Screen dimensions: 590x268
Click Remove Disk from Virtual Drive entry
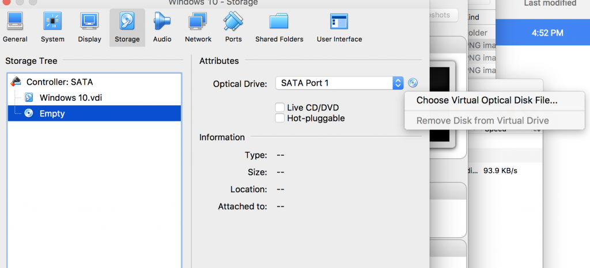coord(494,121)
